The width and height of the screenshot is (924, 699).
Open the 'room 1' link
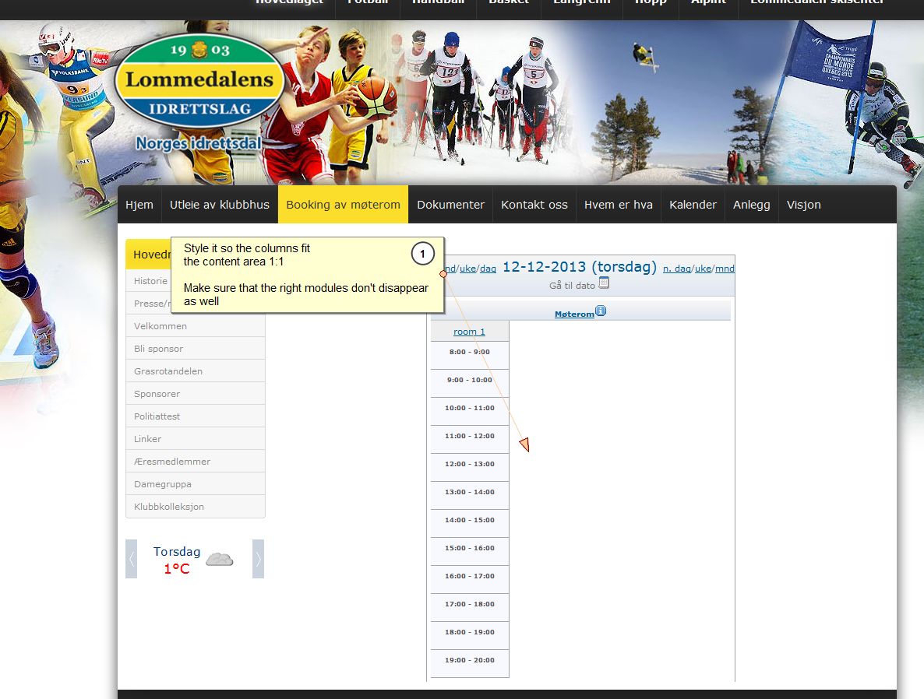point(469,332)
